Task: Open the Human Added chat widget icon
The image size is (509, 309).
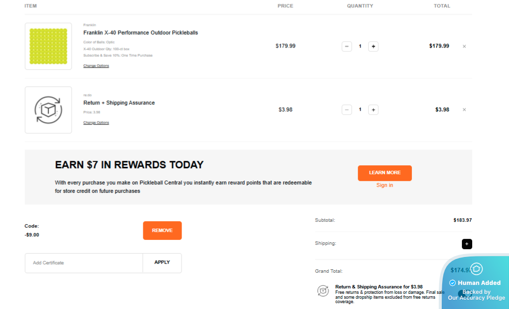Action: click(476, 269)
